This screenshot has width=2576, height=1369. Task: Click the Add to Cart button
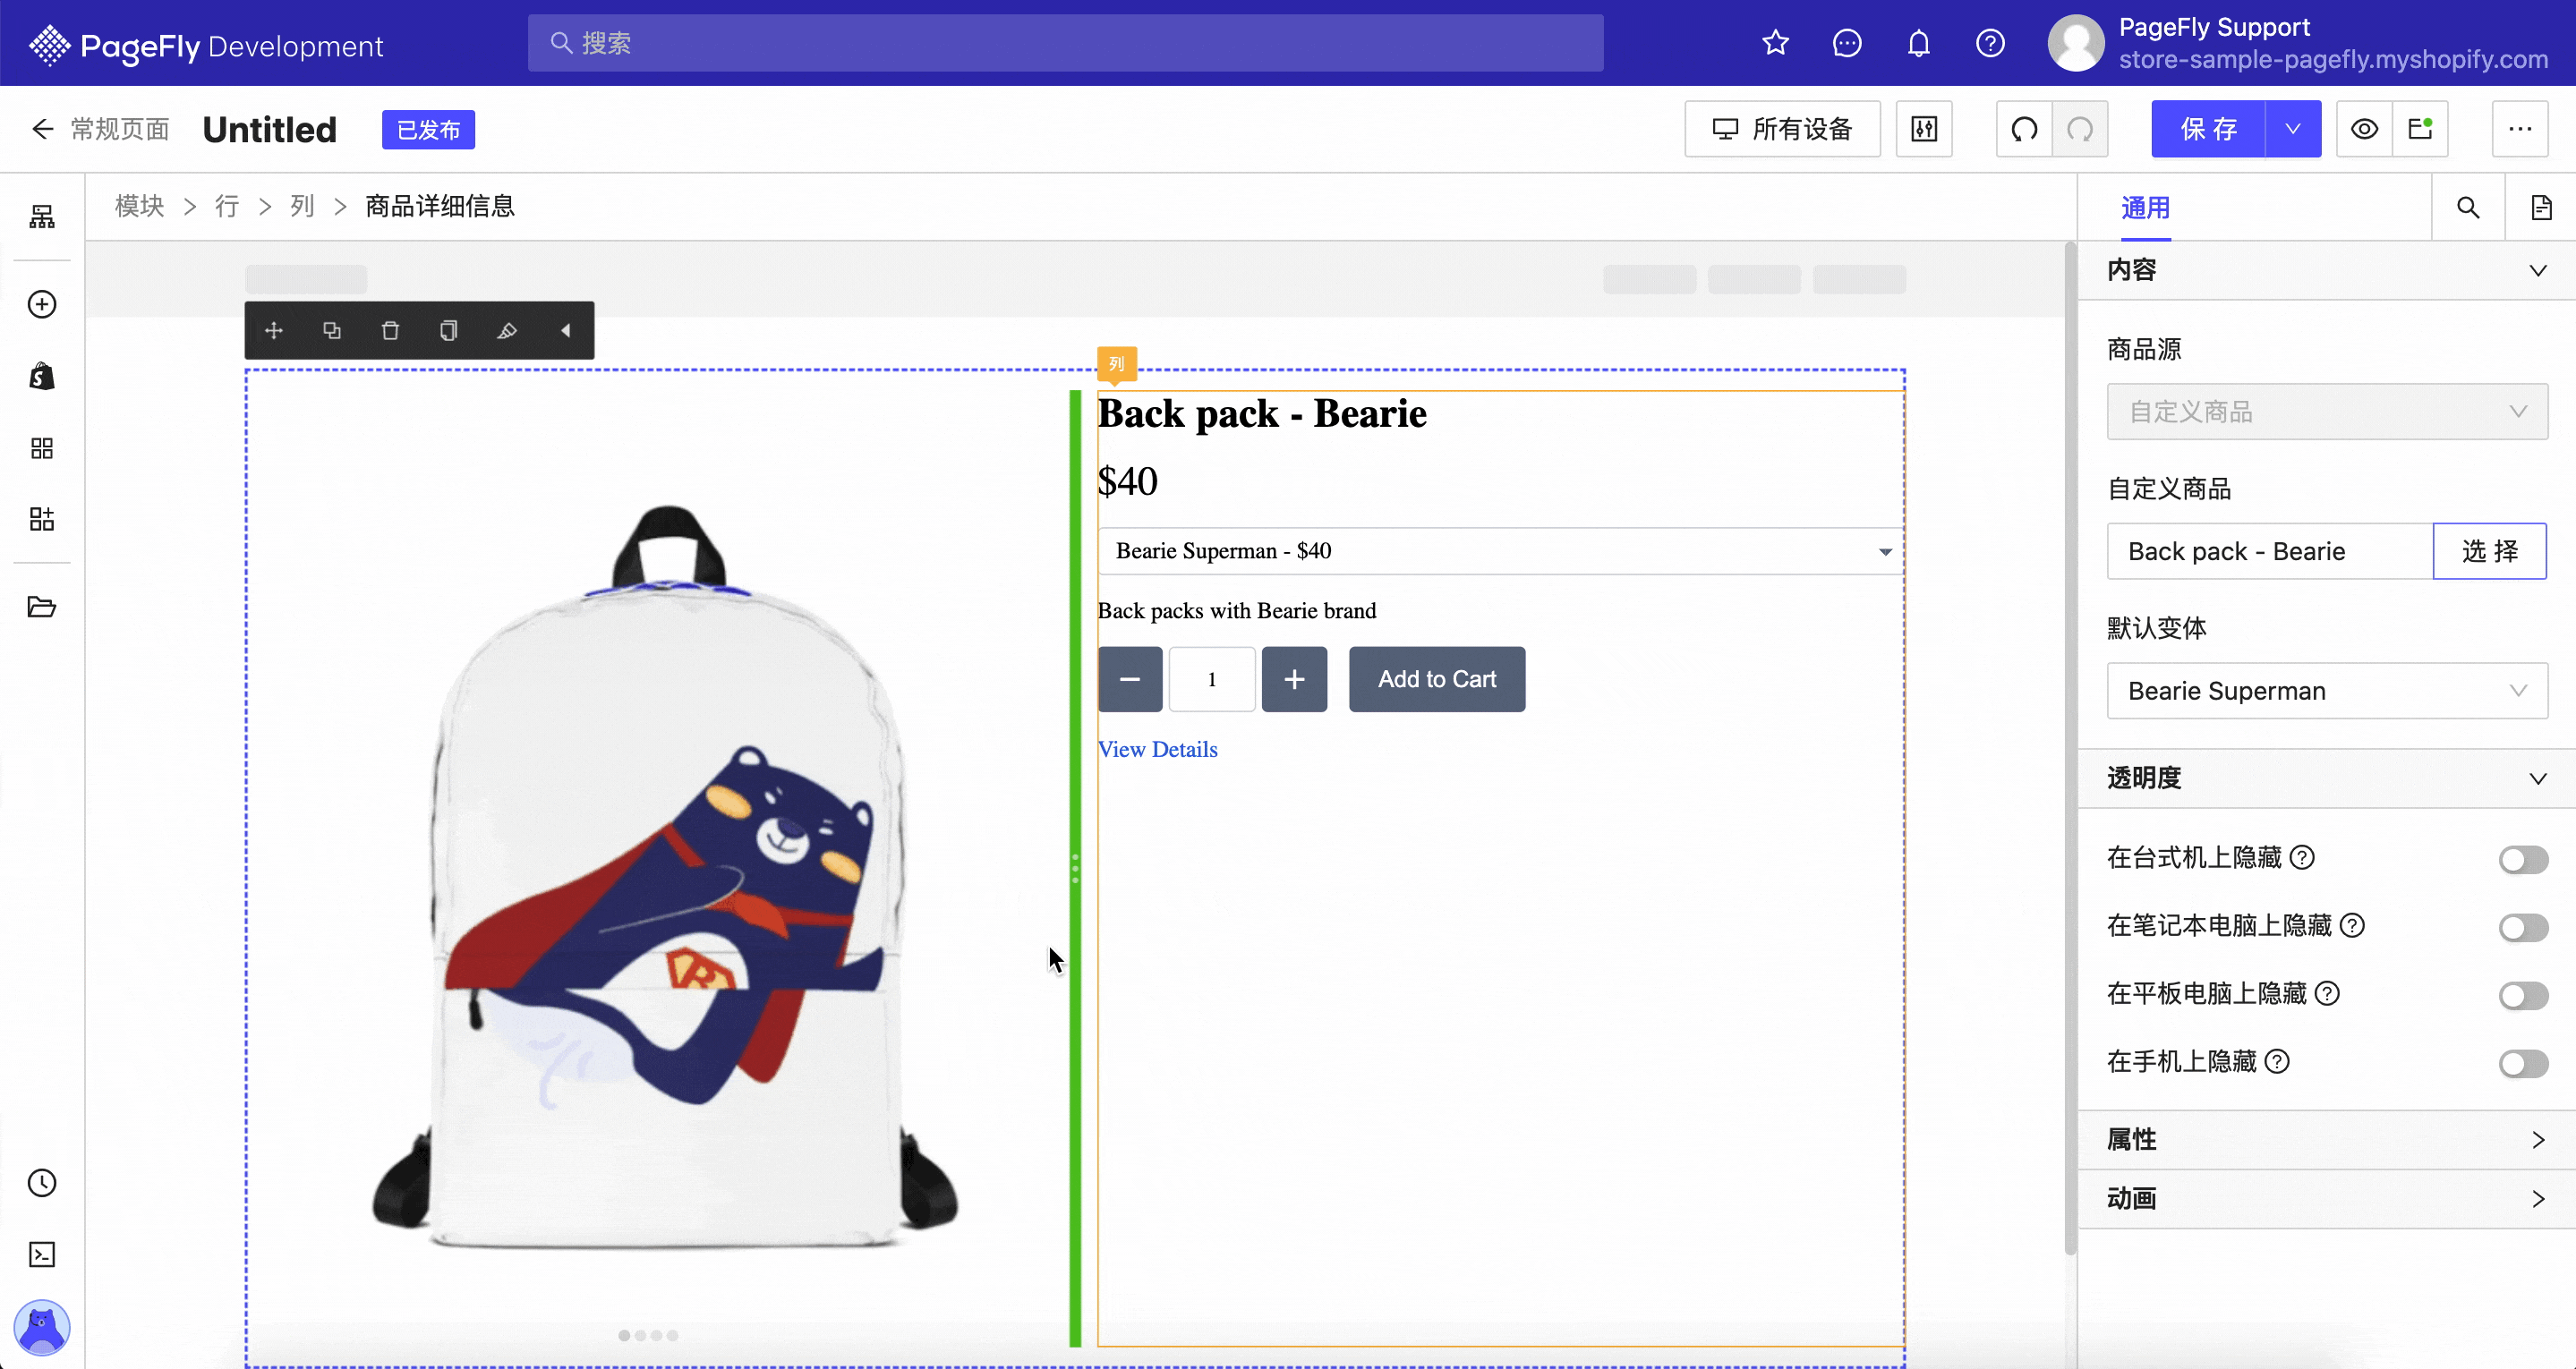pyautogui.click(x=1437, y=679)
